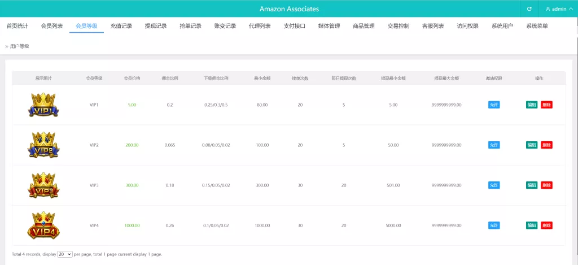This screenshot has width=578, height=265.
Task: Click the red 删除 button for VIP3
Action: [x=546, y=185]
